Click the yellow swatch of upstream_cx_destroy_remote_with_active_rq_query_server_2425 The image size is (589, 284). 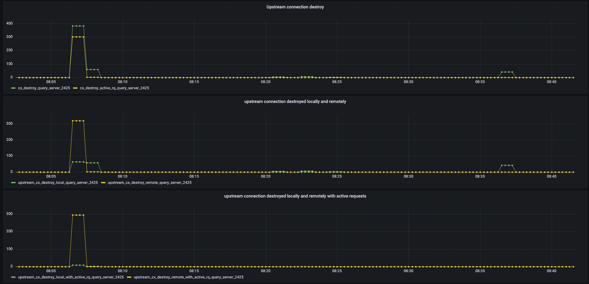pos(129,277)
